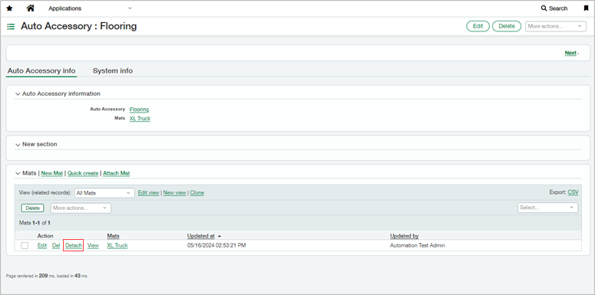Sort by the Updated at column header
The width and height of the screenshot is (595, 295).
(200, 236)
